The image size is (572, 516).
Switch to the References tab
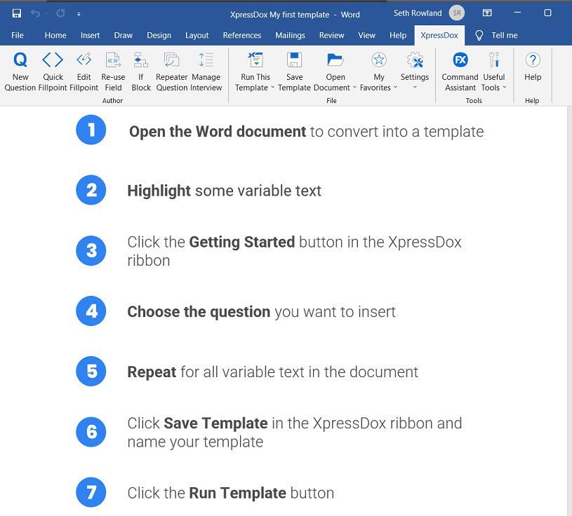coord(242,35)
